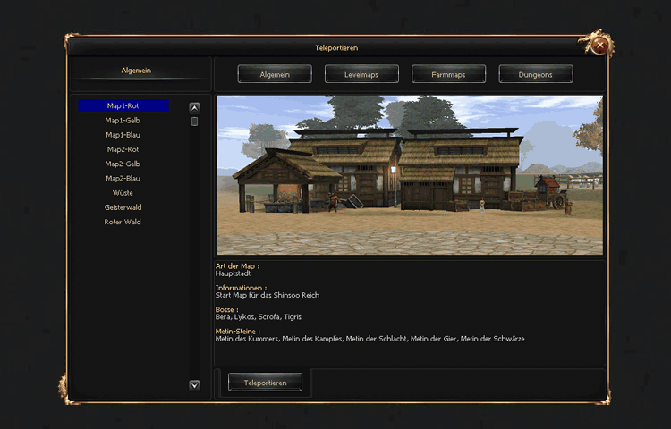Close the Teleportieren window
Image resolution: width=671 pixels, height=429 pixels.
click(600, 45)
